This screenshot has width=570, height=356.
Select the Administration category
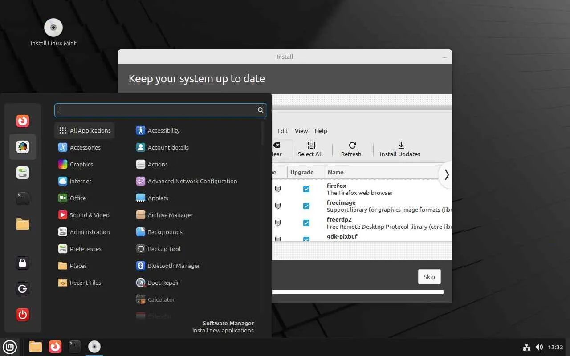point(84,232)
